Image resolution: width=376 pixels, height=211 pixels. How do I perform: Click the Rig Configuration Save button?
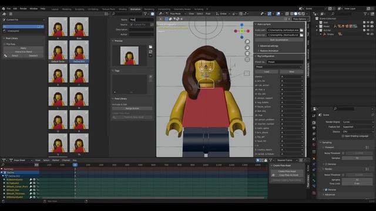[x=291, y=72]
